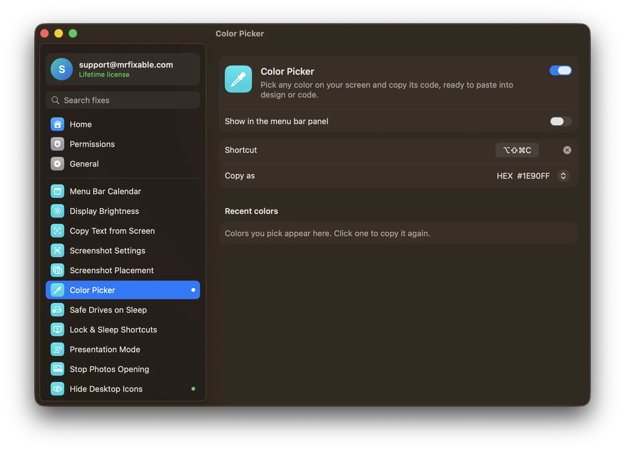Click the Home sidebar icon
The width and height of the screenshot is (625, 452).
click(57, 124)
